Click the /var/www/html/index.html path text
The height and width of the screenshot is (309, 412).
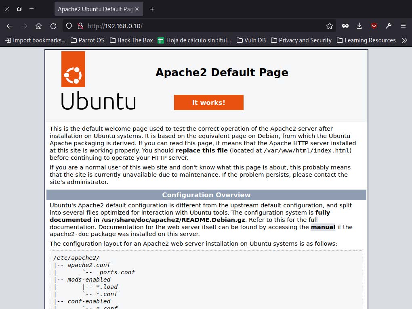[306, 150]
